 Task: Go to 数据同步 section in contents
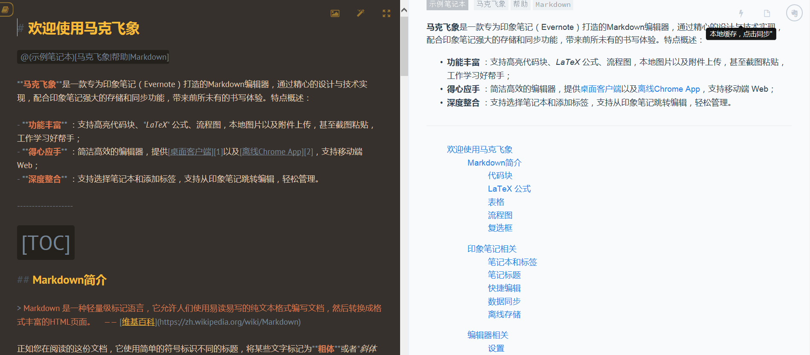click(x=504, y=301)
